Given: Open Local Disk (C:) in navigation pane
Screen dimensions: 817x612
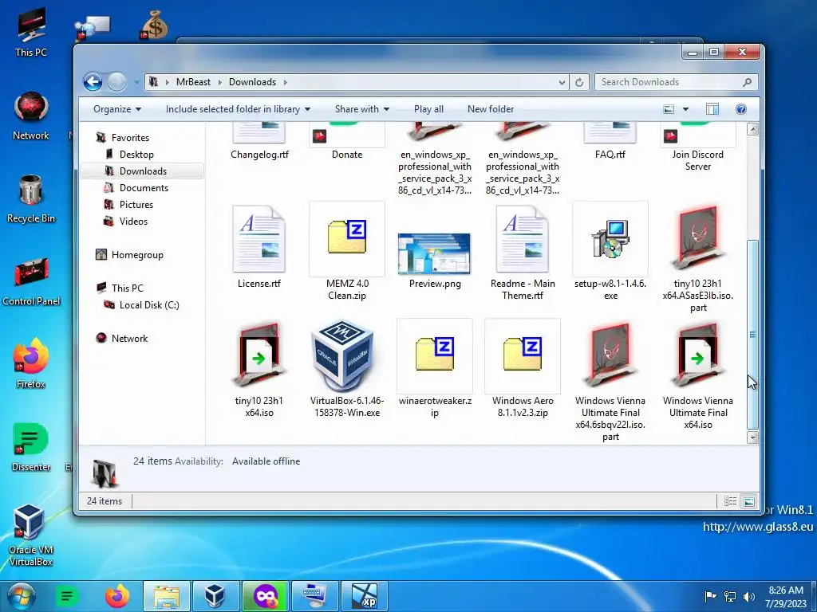Looking at the screenshot, I should point(149,305).
